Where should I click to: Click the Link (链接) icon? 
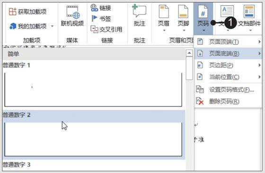(94, 8)
